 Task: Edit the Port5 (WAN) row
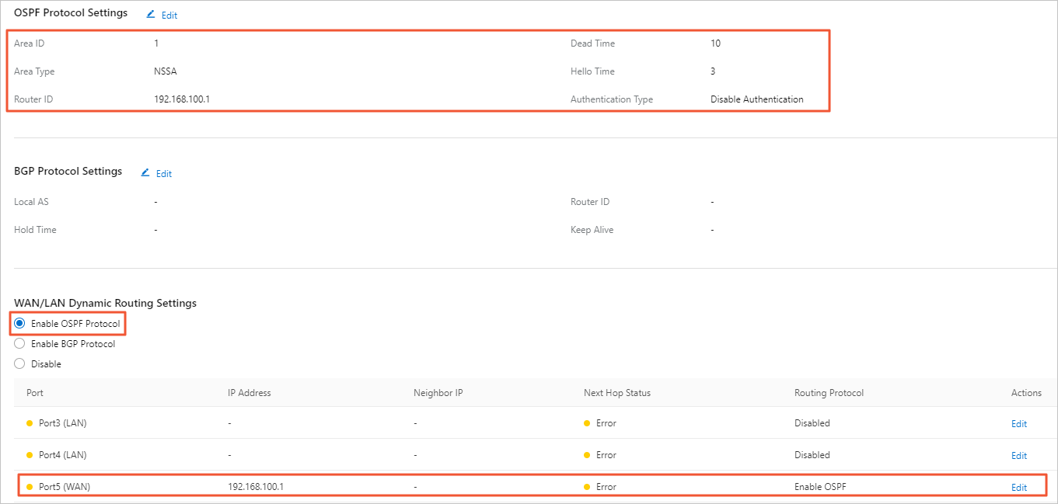coord(1018,488)
